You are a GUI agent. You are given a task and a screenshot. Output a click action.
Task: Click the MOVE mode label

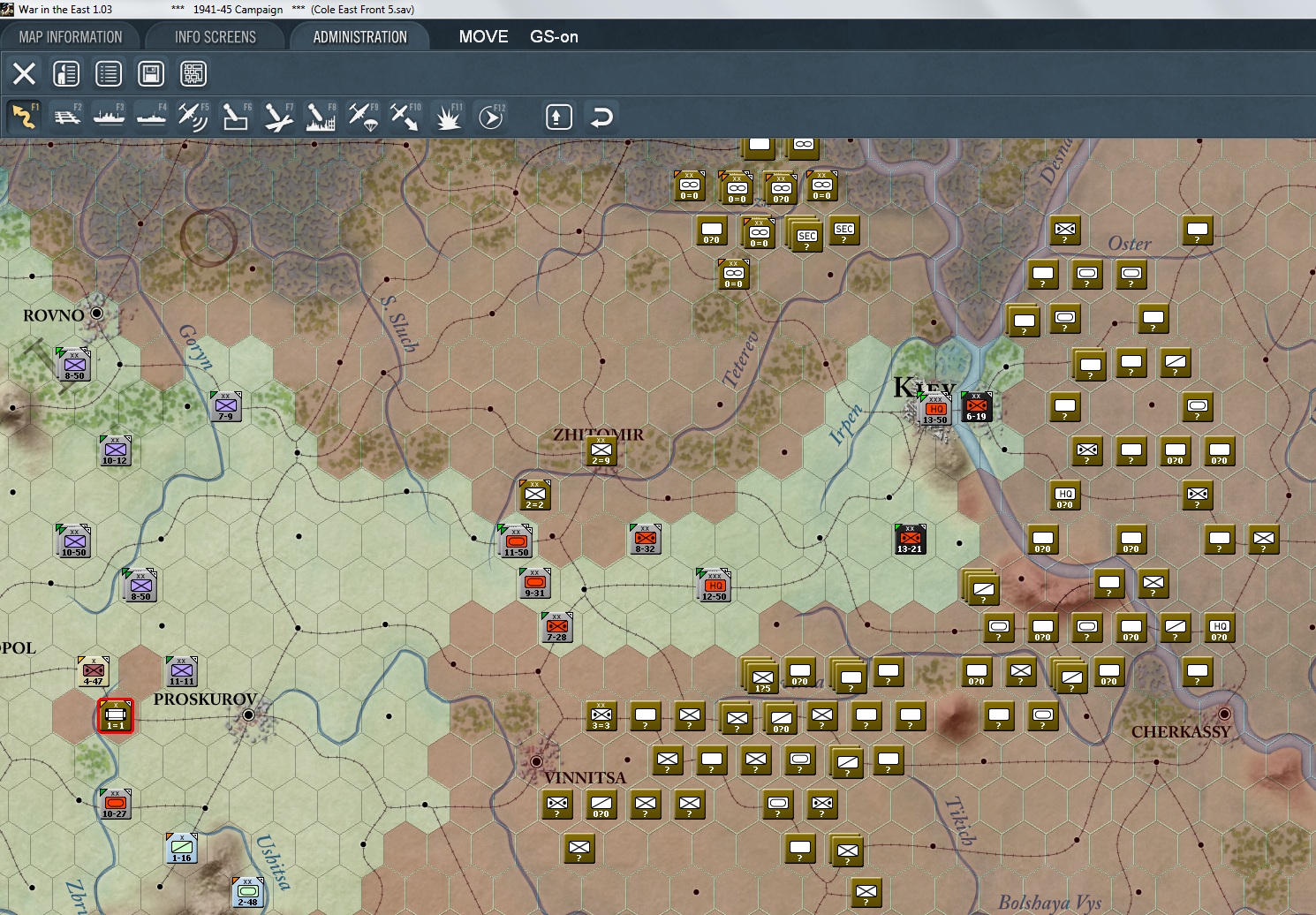tap(483, 37)
